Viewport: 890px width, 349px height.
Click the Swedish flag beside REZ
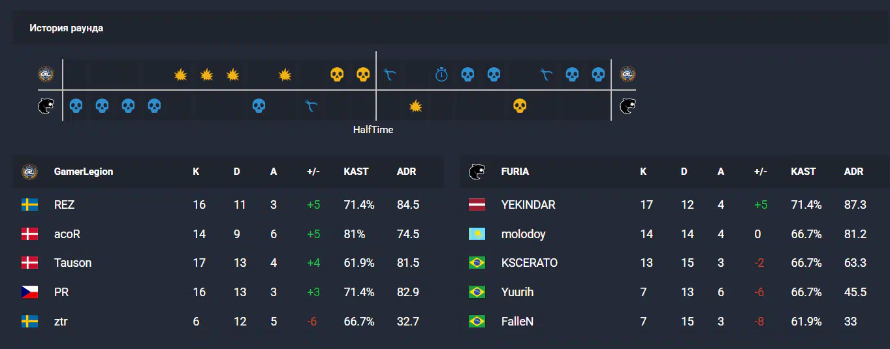click(x=29, y=205)
